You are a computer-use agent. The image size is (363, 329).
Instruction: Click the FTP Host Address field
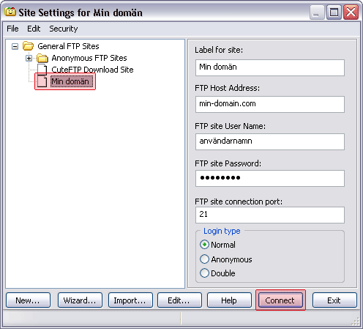click(x=270, y=104)
